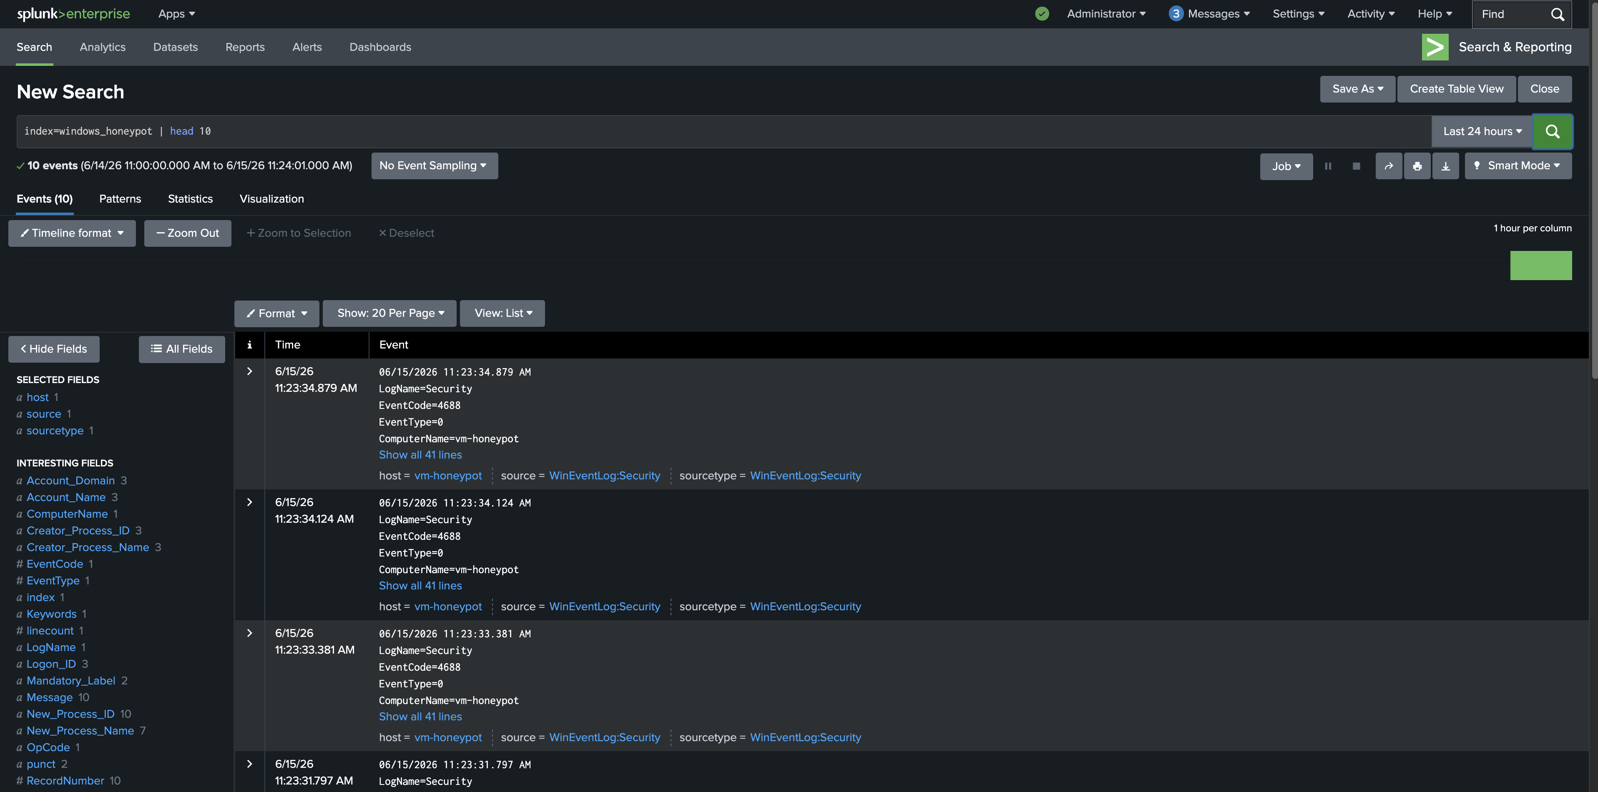Select the Visualization tab
Viewport: 1598px width, 792px height.
(272, 199)
